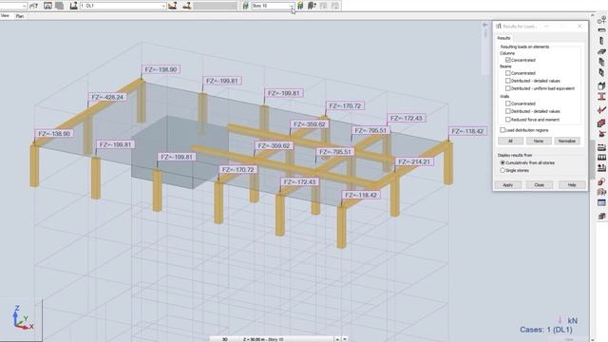
Task: Click the grey stacked cubes icon
Action: click(601, 216)
